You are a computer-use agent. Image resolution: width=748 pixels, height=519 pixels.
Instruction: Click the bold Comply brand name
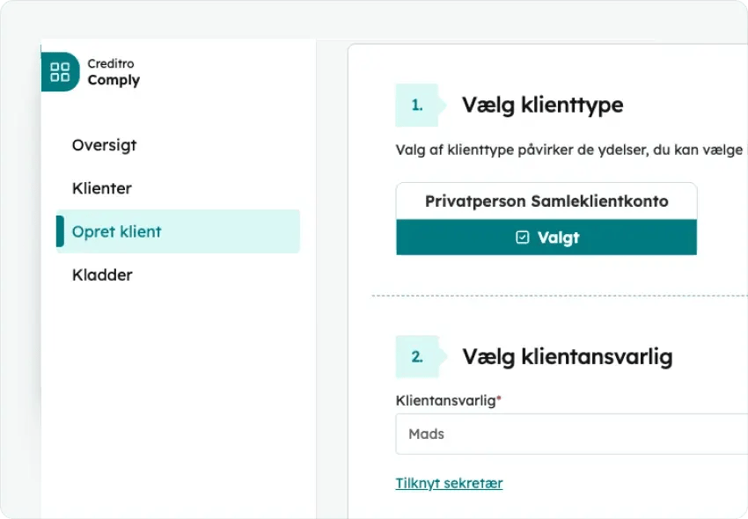coord(114,80)
